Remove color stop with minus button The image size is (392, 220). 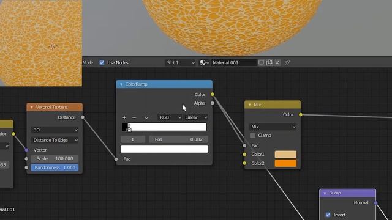(134, 117)
